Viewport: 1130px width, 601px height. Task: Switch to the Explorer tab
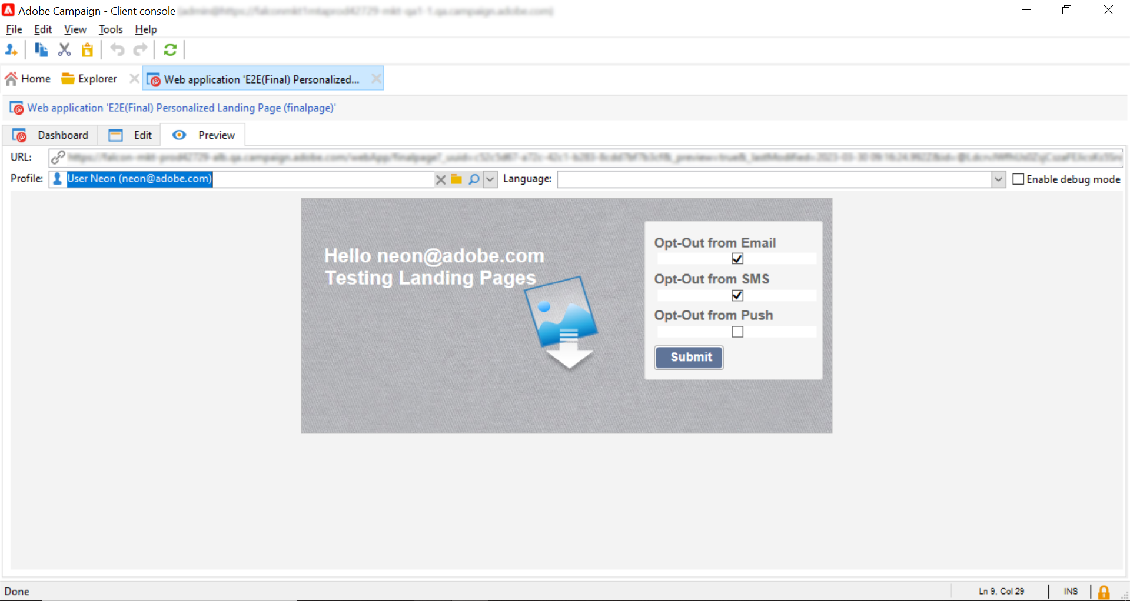click(89, 79)
